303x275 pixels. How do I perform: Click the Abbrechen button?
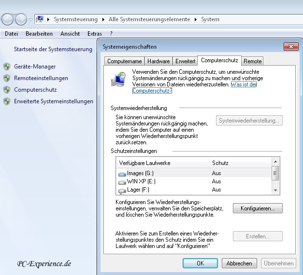pos(239,263)
